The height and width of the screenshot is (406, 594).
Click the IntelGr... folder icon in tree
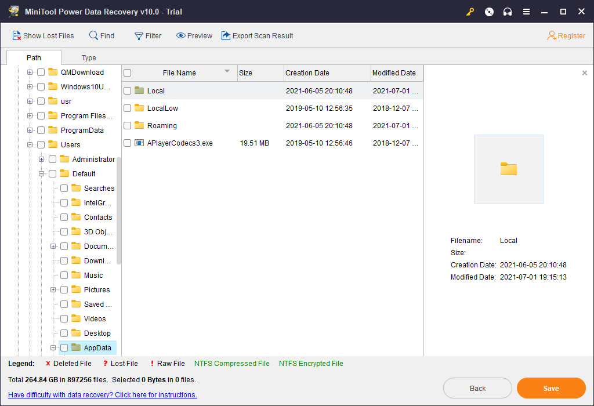coord(76,202)
